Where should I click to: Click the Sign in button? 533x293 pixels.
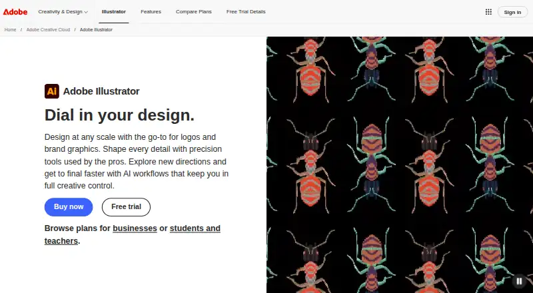pos(512,12)
